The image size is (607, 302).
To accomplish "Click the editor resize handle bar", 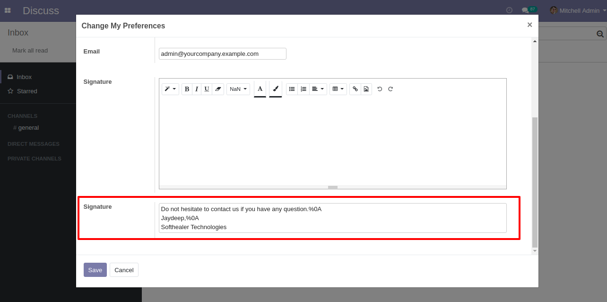I will [333, 187].
